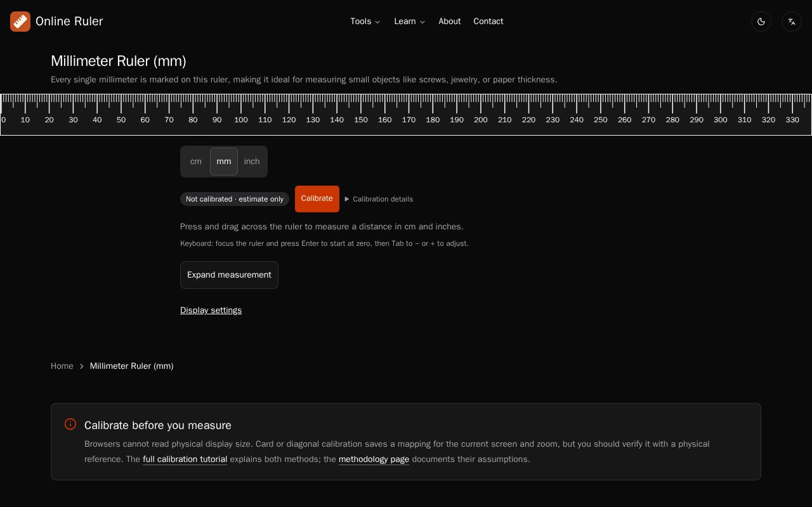Open the Contact page
The image size is (812, 507).
click(x=488, y=22)
